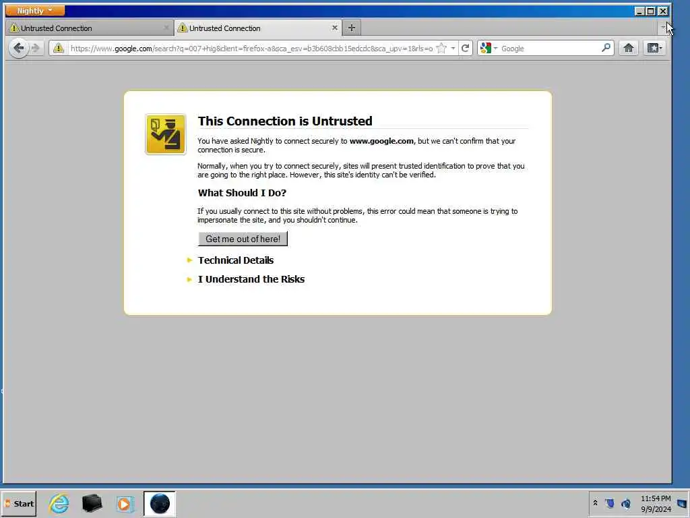The image size is (690, 518).
Task: Open the URL history dropdown arrow
Action: click(453, 49)
